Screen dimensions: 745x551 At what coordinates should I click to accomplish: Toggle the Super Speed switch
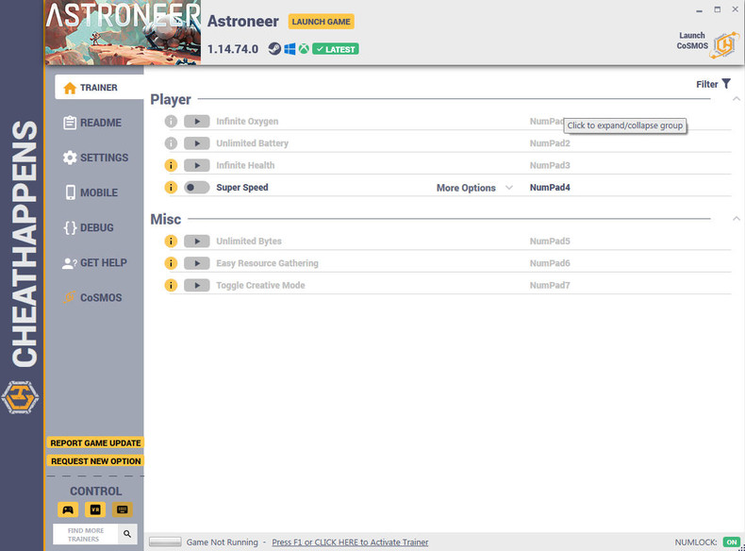pyautogui.click(x=197, y=188)
